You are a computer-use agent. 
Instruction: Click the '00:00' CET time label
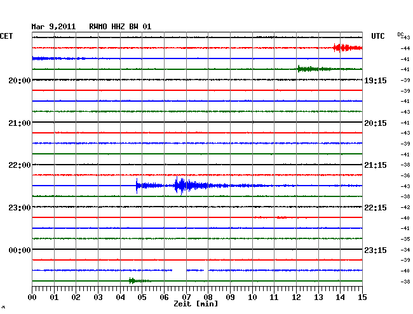pyautogui.click(x=20, y=250)
